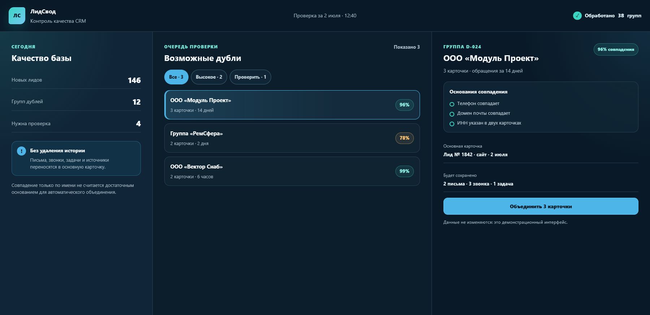Viewport: 650px width, 315px height.
Task: Click the ЛидСвод app title
Action: point(43,12)
